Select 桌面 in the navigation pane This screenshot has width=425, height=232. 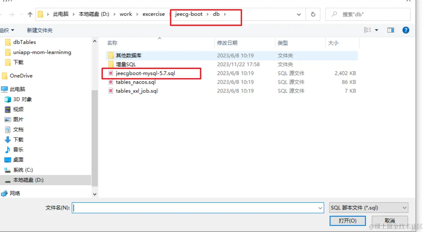19,160
